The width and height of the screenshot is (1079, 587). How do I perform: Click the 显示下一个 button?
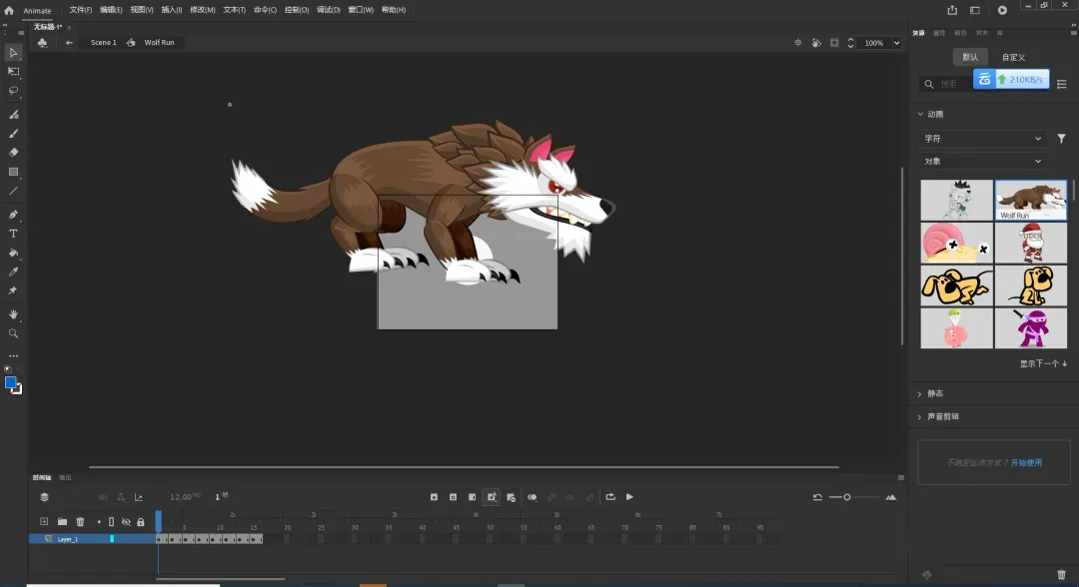click(x=1043, y=364)
